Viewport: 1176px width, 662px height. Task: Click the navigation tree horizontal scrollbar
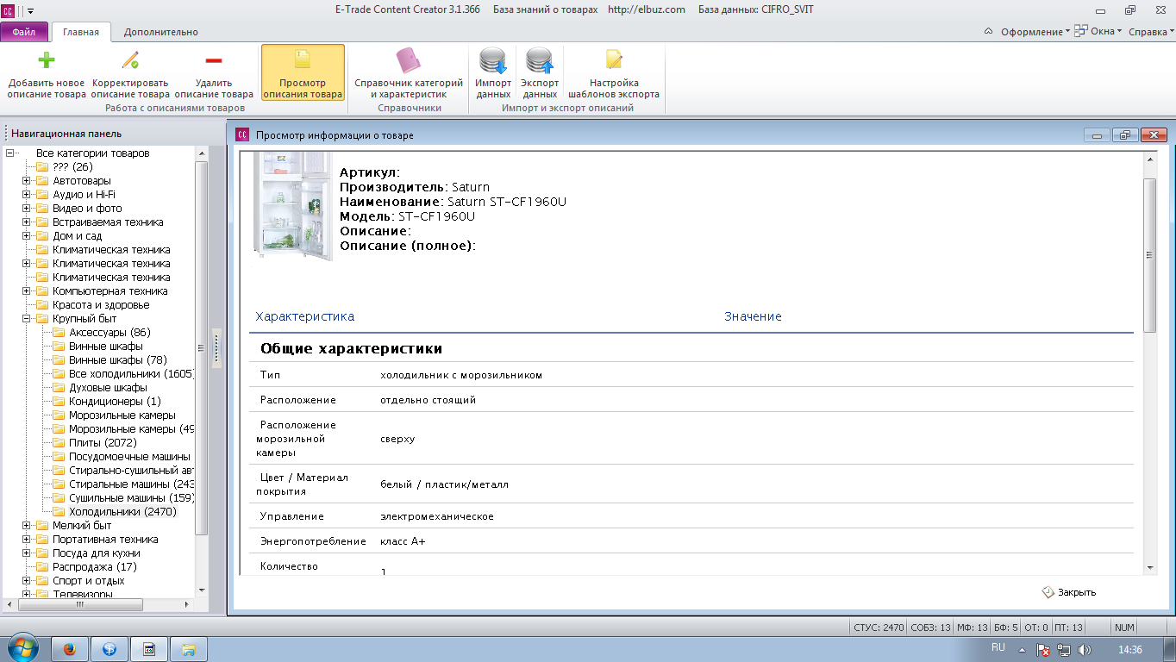pos(97,605)
